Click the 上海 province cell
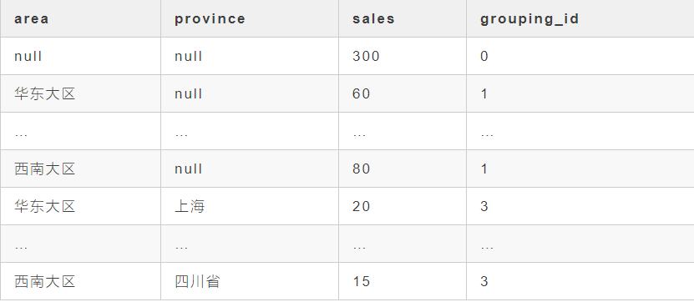The height and width of the screenshot is (302, 694). tap(250, 207)
